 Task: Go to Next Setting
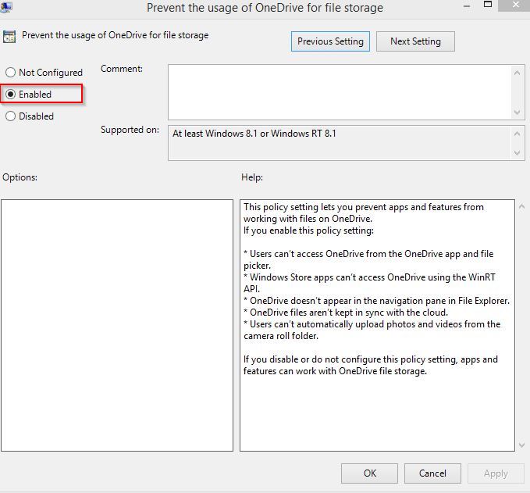(x=415, y=41)
